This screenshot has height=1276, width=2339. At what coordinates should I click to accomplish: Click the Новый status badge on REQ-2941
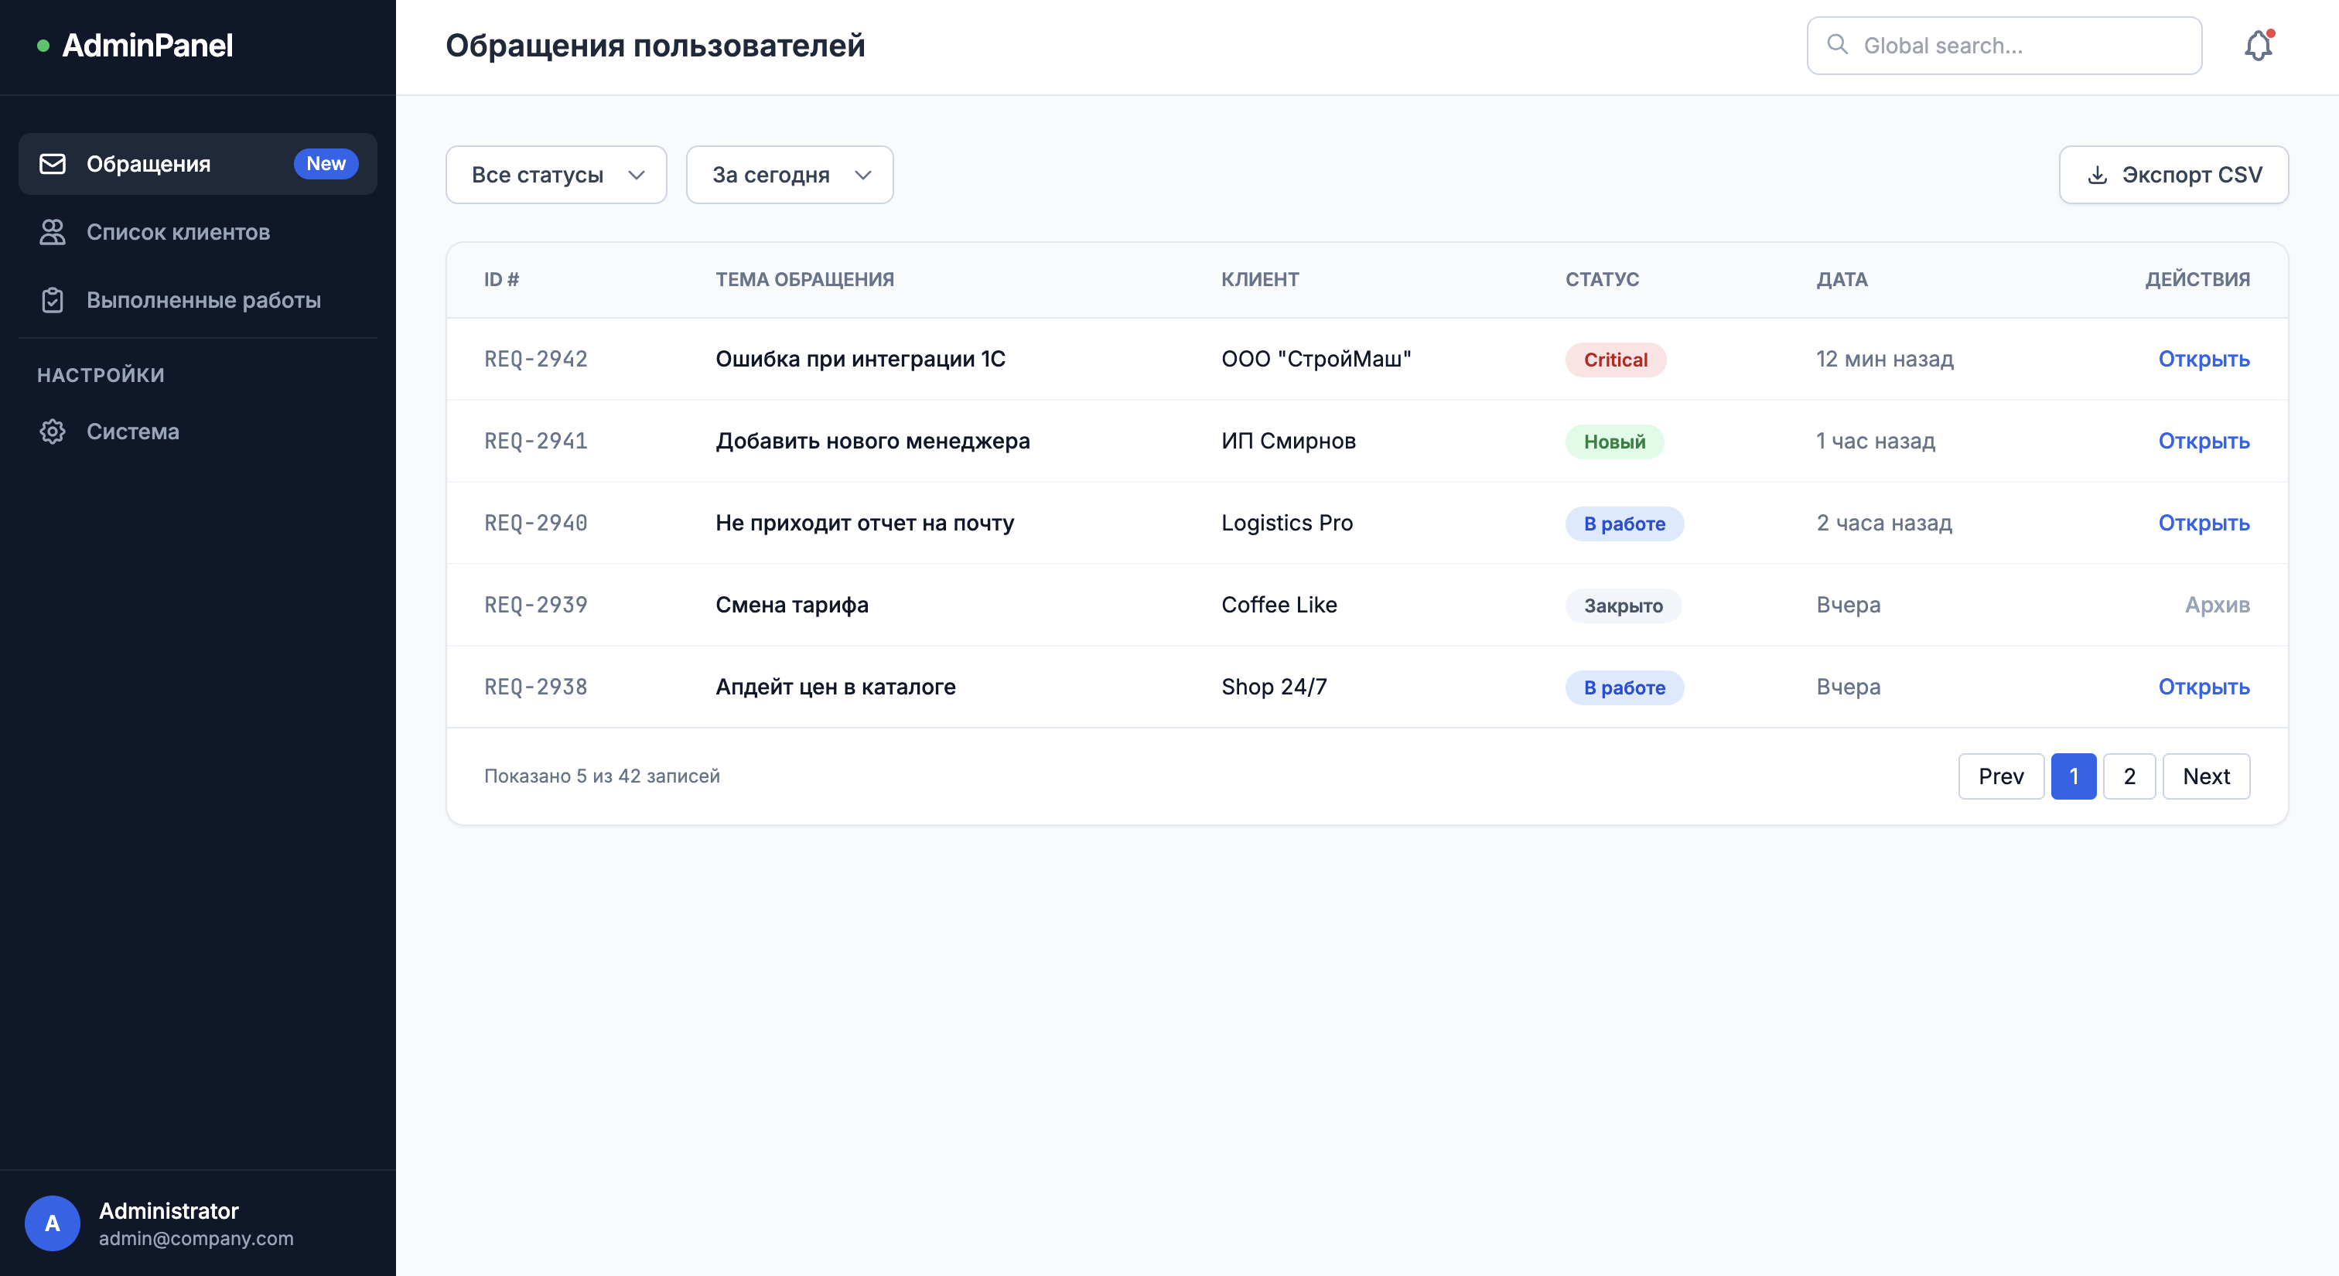[1613, 442]
